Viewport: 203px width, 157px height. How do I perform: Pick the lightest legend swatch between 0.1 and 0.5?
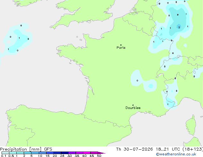5,153
